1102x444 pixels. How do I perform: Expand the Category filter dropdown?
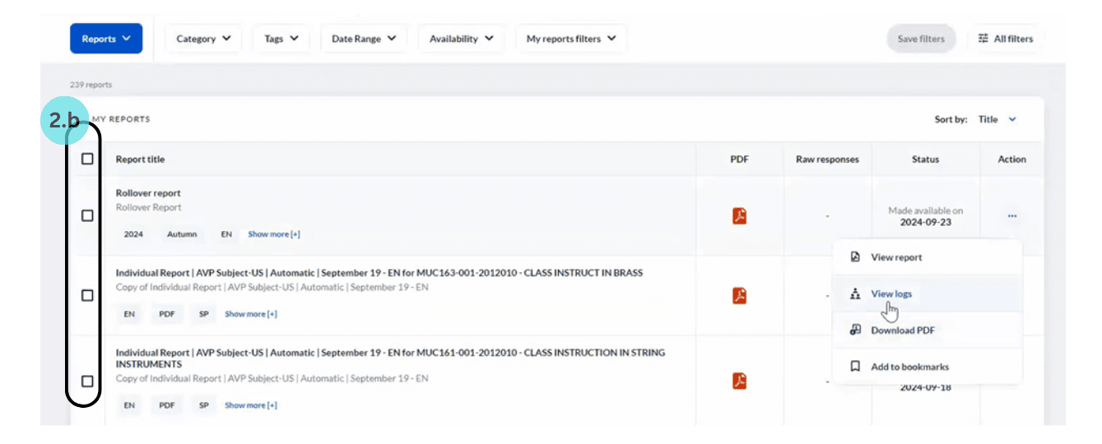[x=203, y=39]
